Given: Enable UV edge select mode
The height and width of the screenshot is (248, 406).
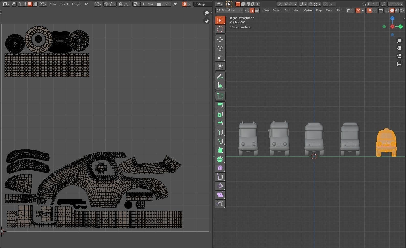Looking at the screenshot, I should [x=25, y=4].
